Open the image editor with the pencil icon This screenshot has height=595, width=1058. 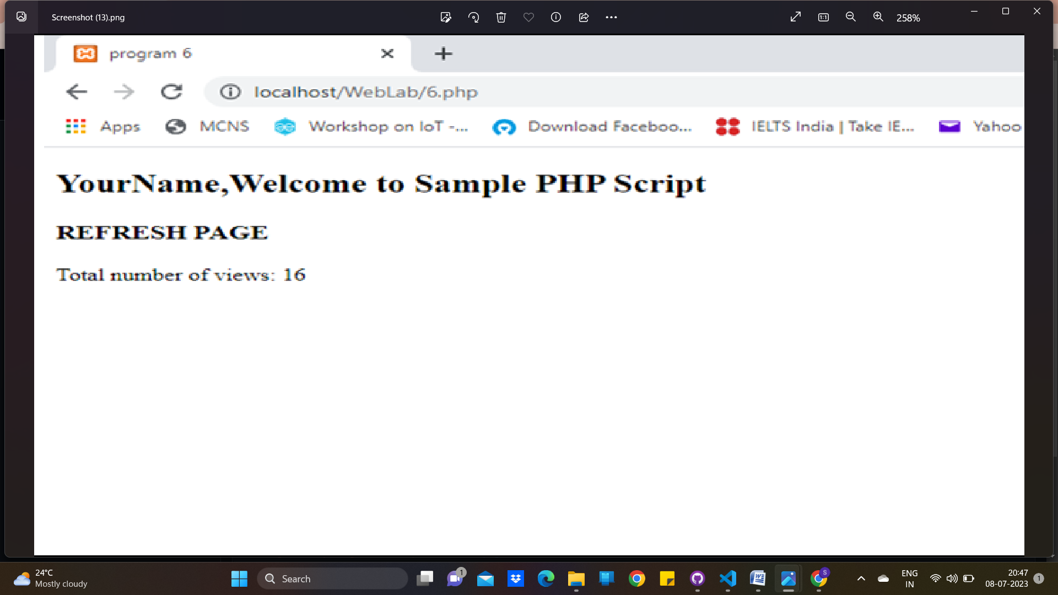446,17
